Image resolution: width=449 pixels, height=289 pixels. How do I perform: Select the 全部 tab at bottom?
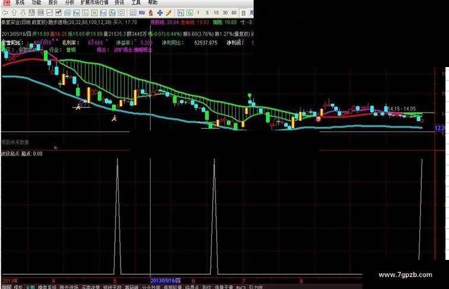tap(30, 287)
